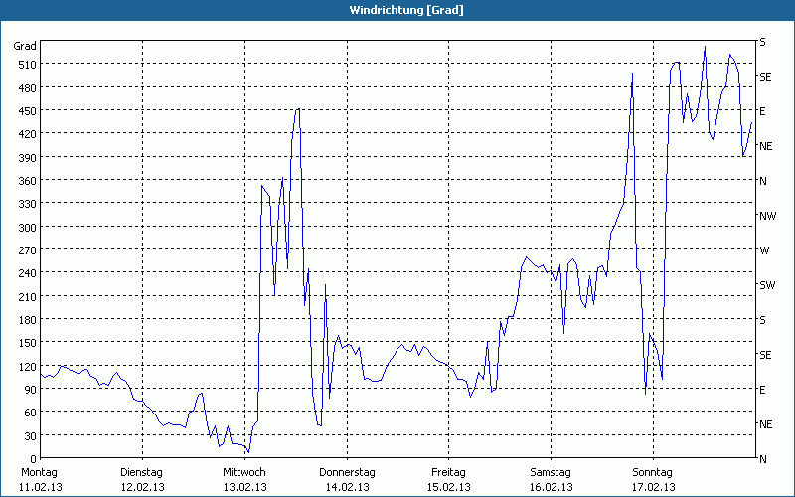Click the 180 value on the left axis

click(28, 320)
